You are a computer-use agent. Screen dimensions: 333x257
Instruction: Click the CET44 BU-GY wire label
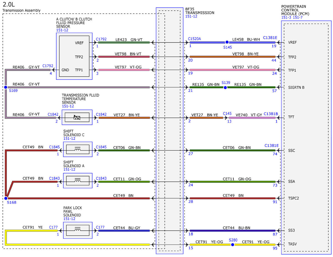coord(127,228)
